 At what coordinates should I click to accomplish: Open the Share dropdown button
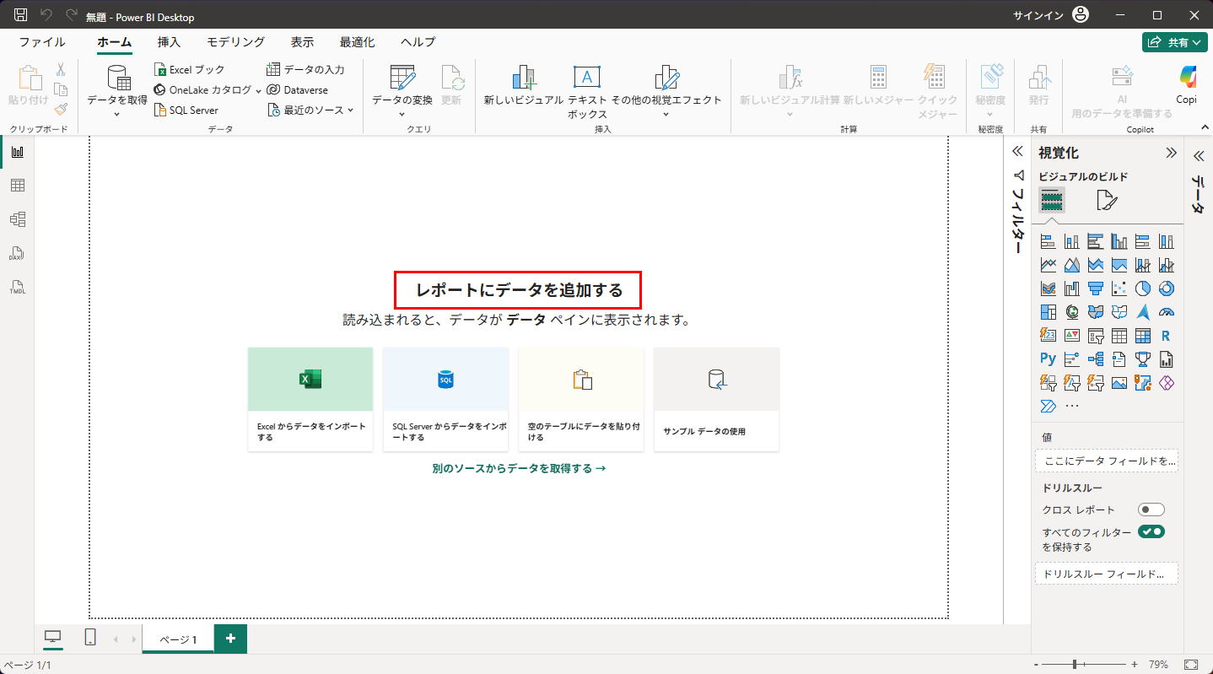[1175, 42]
